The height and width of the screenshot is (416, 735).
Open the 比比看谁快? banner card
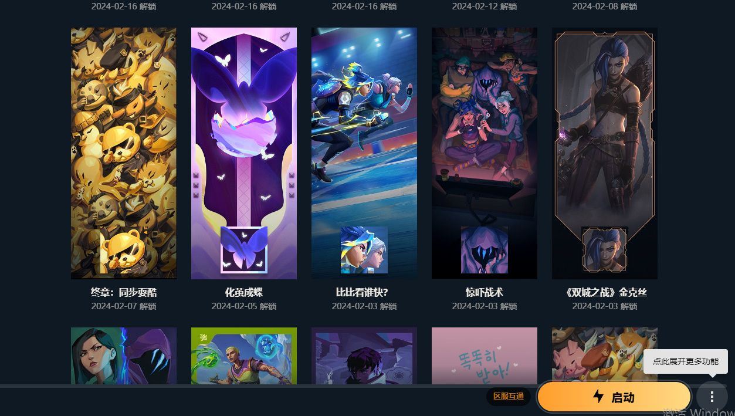(364, 153)
